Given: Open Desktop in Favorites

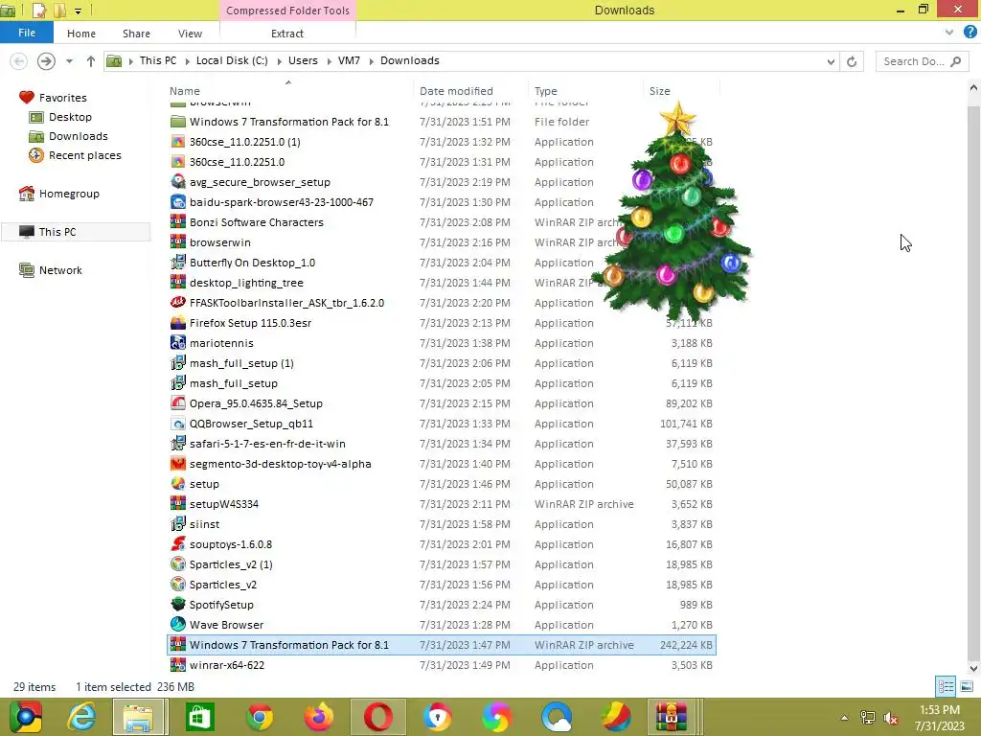Looking at the screenshot, I should (x=70, y=117).
